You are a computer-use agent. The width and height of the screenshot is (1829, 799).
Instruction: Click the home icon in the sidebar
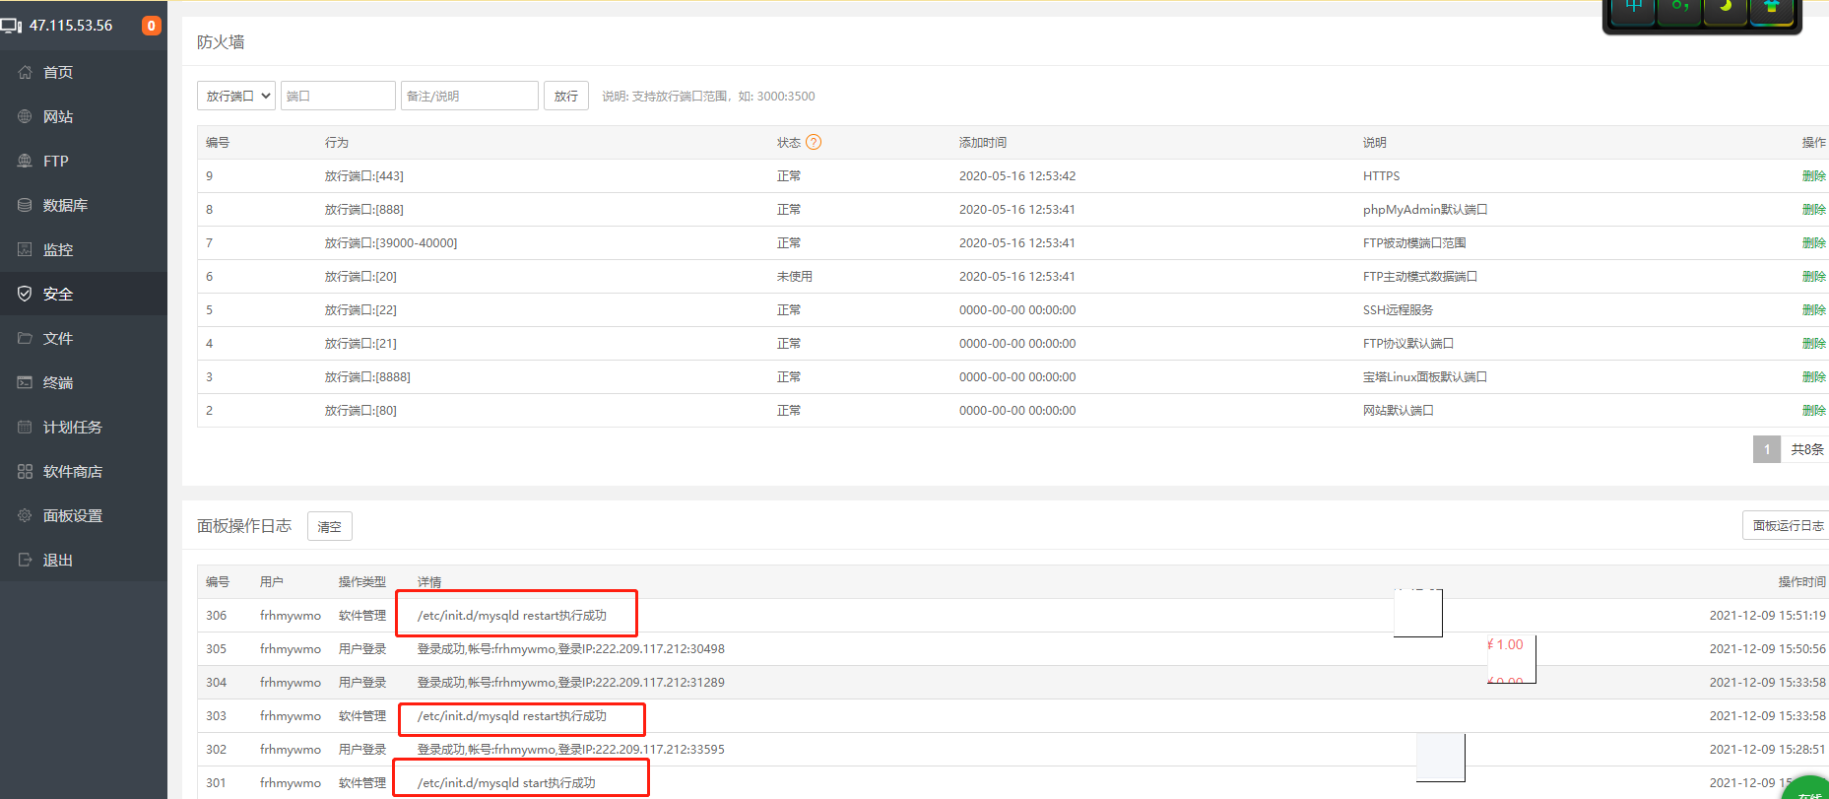[25, 72]
